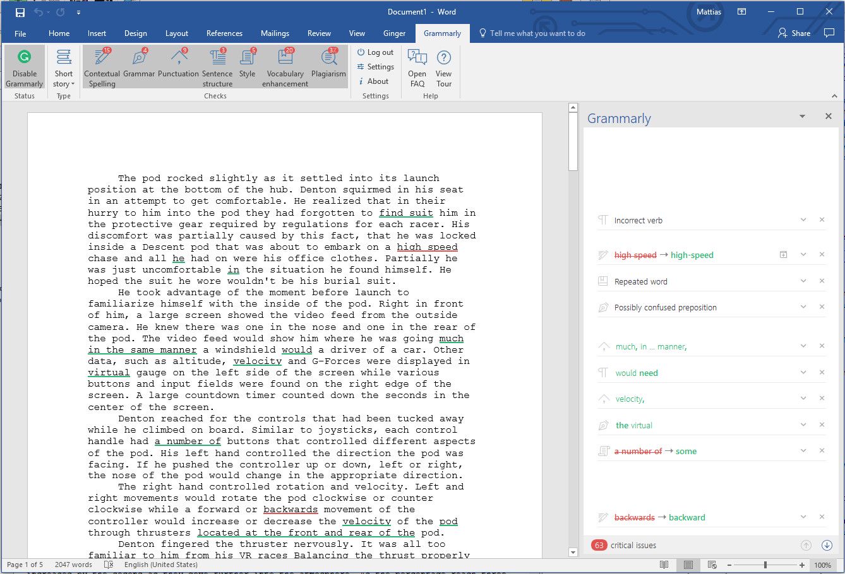Accept the backward correction
Image resolution: width=845 pixels, height=574 pixels.
(x=687, y=517)
